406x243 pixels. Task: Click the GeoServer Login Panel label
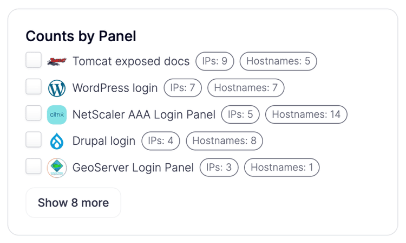pyautogui.click(x=133, y=168)
